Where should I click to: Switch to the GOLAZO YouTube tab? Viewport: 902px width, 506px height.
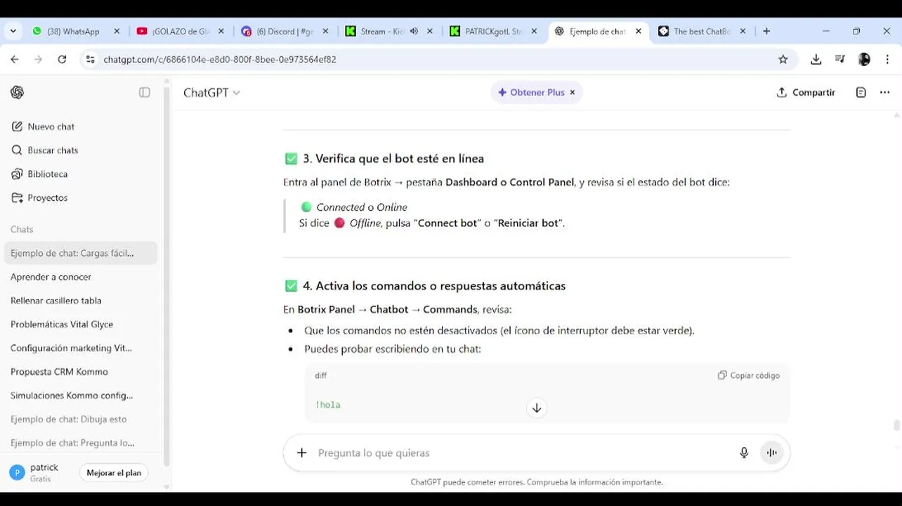[x=179, y=32]
